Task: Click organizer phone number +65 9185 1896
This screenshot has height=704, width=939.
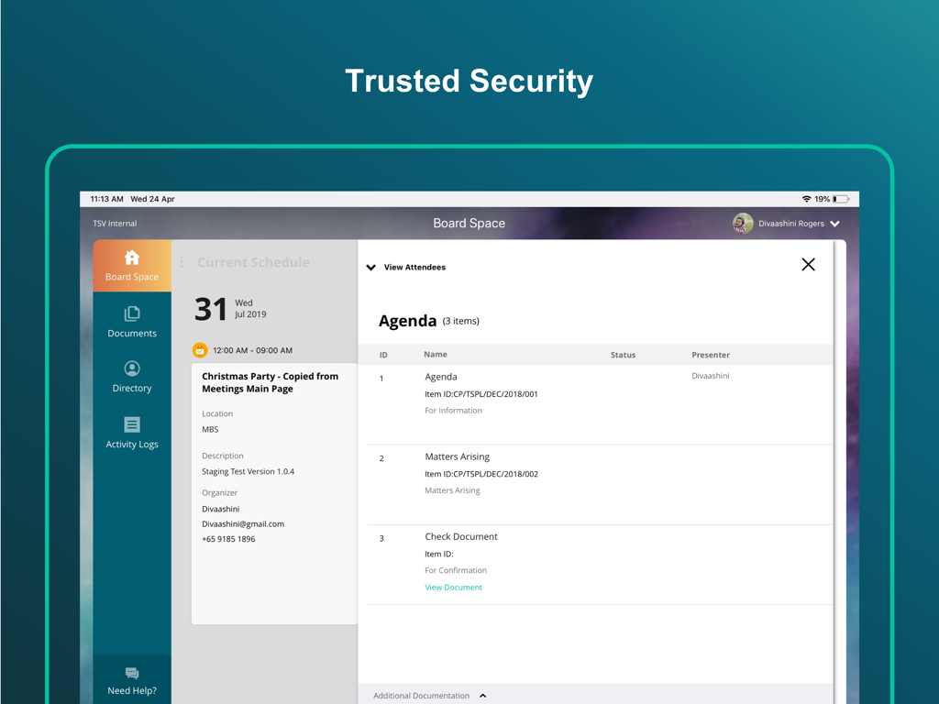Action: click(x=228, y=539)
